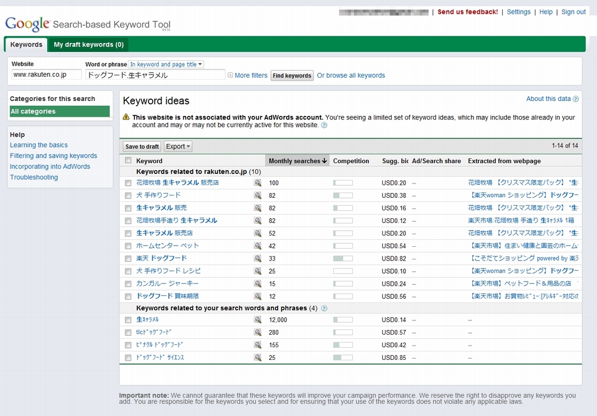Viewport: 597px width, 416px height.
Task: Click magnifier icon for 楽天 ドッグフード
Action: (x=258, y=259)
